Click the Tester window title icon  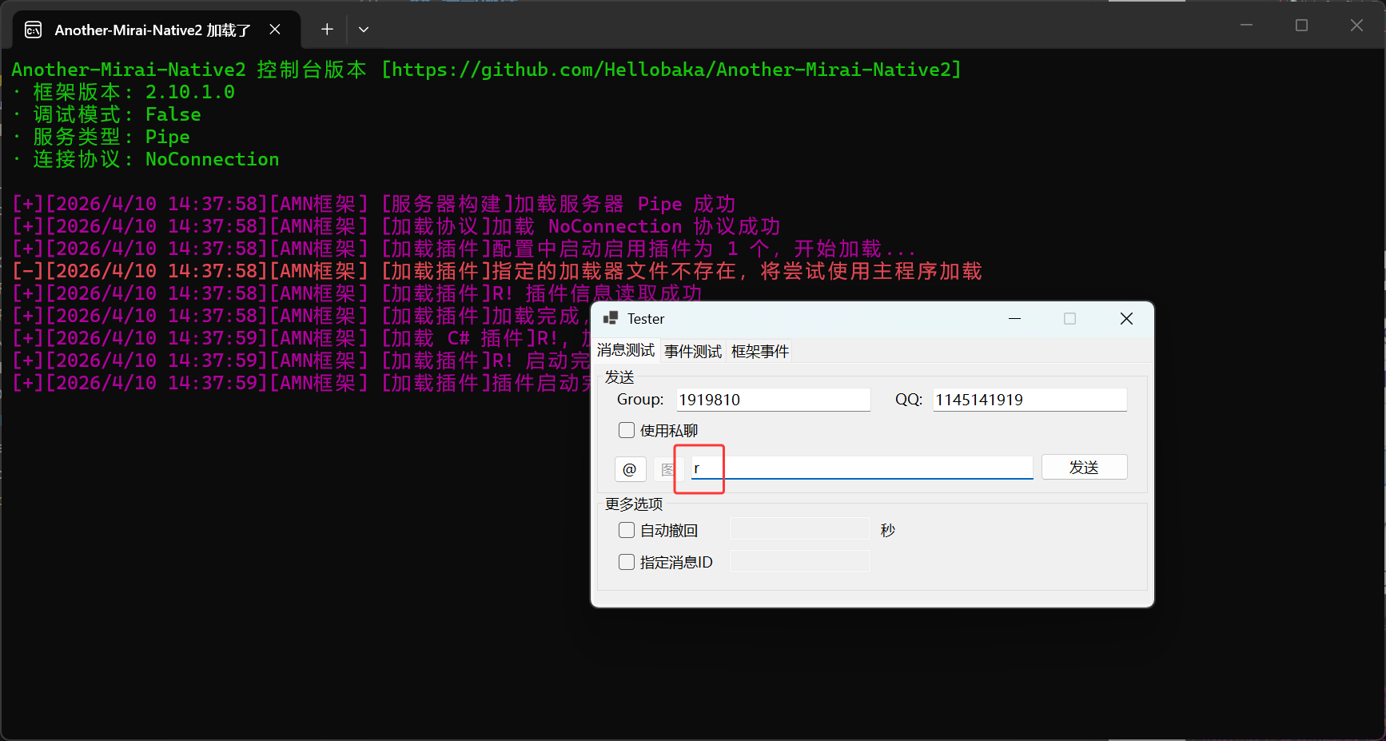(611, 318)
